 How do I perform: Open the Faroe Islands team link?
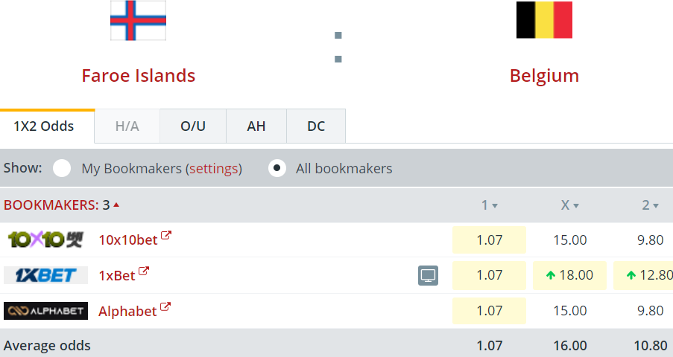coord(138,76)
